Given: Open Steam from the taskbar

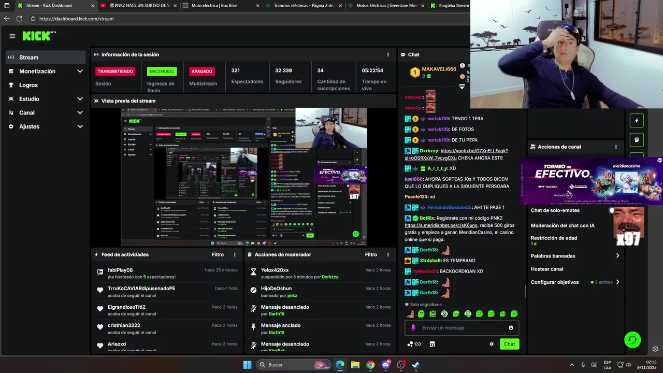Looking at the screenshot, I should click(416, 365).
